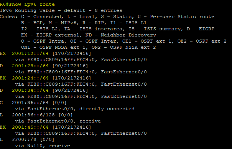The height and width of the screenshot is (149, 232).
Task: Click the FF00::/8 multicast route
Action: 24,139
